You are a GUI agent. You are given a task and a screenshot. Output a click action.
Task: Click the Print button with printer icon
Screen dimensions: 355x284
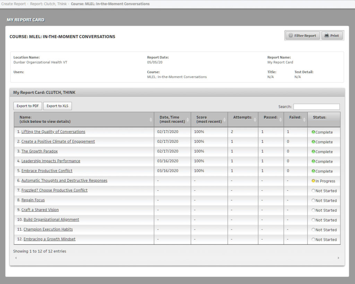pyautogui.click(x=332, y=35)
